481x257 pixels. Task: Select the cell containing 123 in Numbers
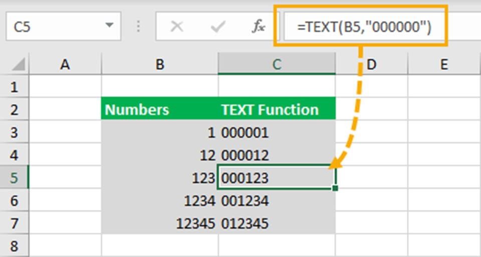pos(160,177)
